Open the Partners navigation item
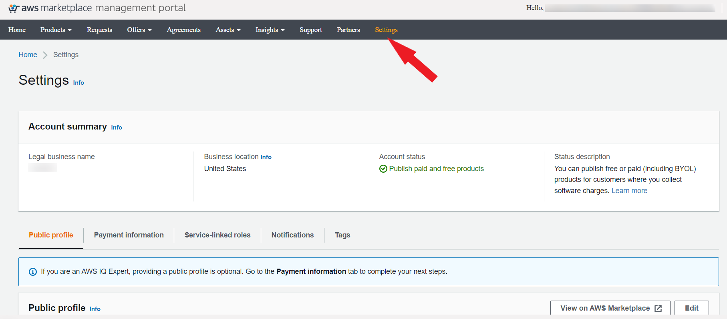 tap(348, 30)
